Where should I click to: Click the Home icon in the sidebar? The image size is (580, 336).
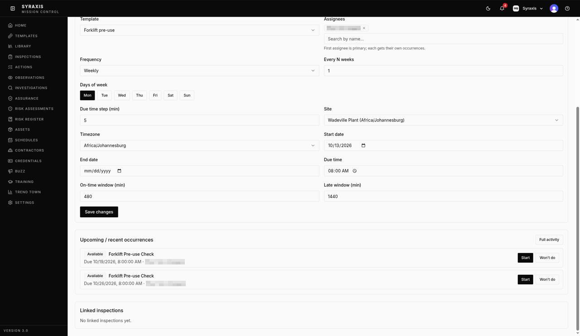click(x=10, y=25)
